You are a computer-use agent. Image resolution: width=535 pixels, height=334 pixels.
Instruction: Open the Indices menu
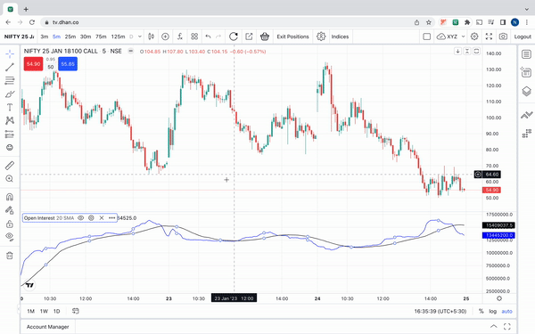coord(340,37)
